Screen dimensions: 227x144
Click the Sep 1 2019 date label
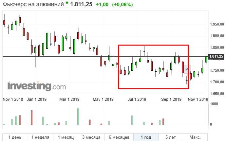(x=171, y=99)
